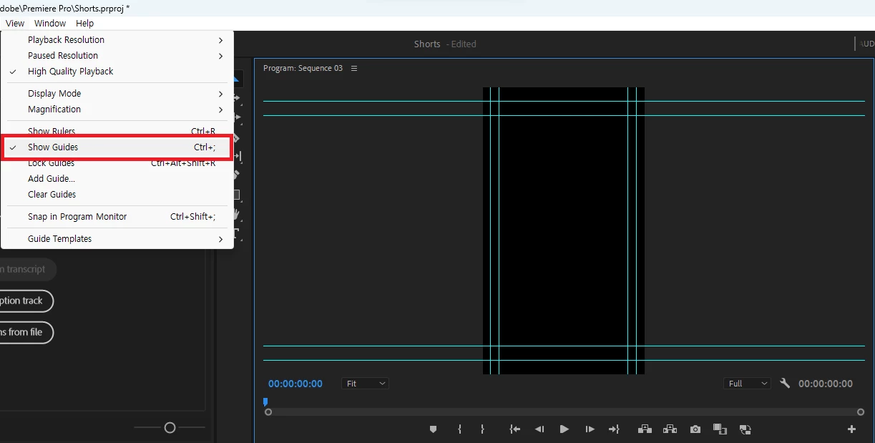
Task: Open the Button Editor plus icon
Action: point(851,429)
